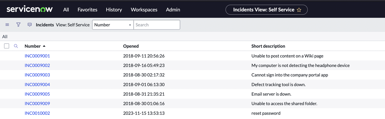This screenshot has height=119, width=385.
Task: Tick the select-all rows checkbox
Action: [x=7, y=46]
